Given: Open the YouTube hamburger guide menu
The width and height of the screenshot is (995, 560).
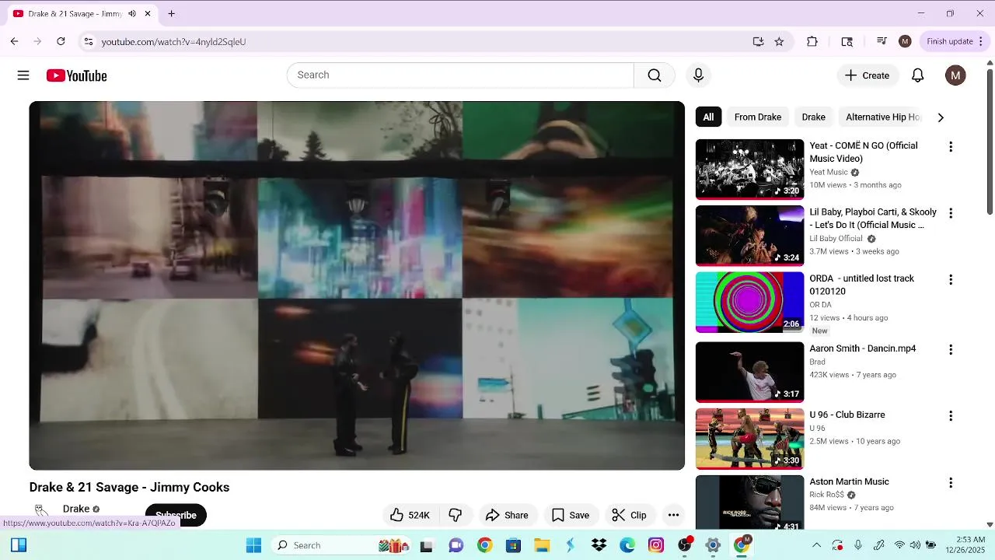Looking at the screenshot, I should [23, 75].
